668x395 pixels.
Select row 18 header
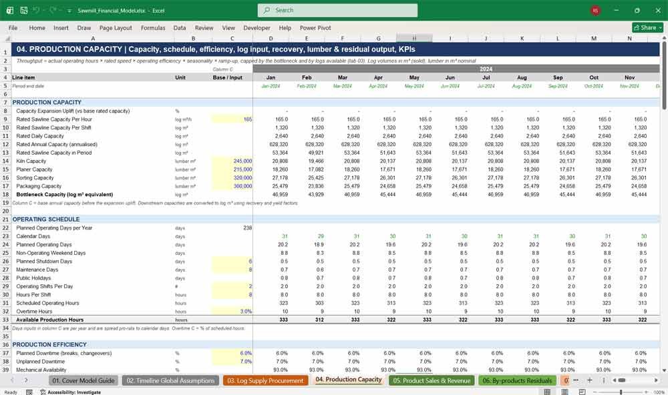tap(5, 195)
